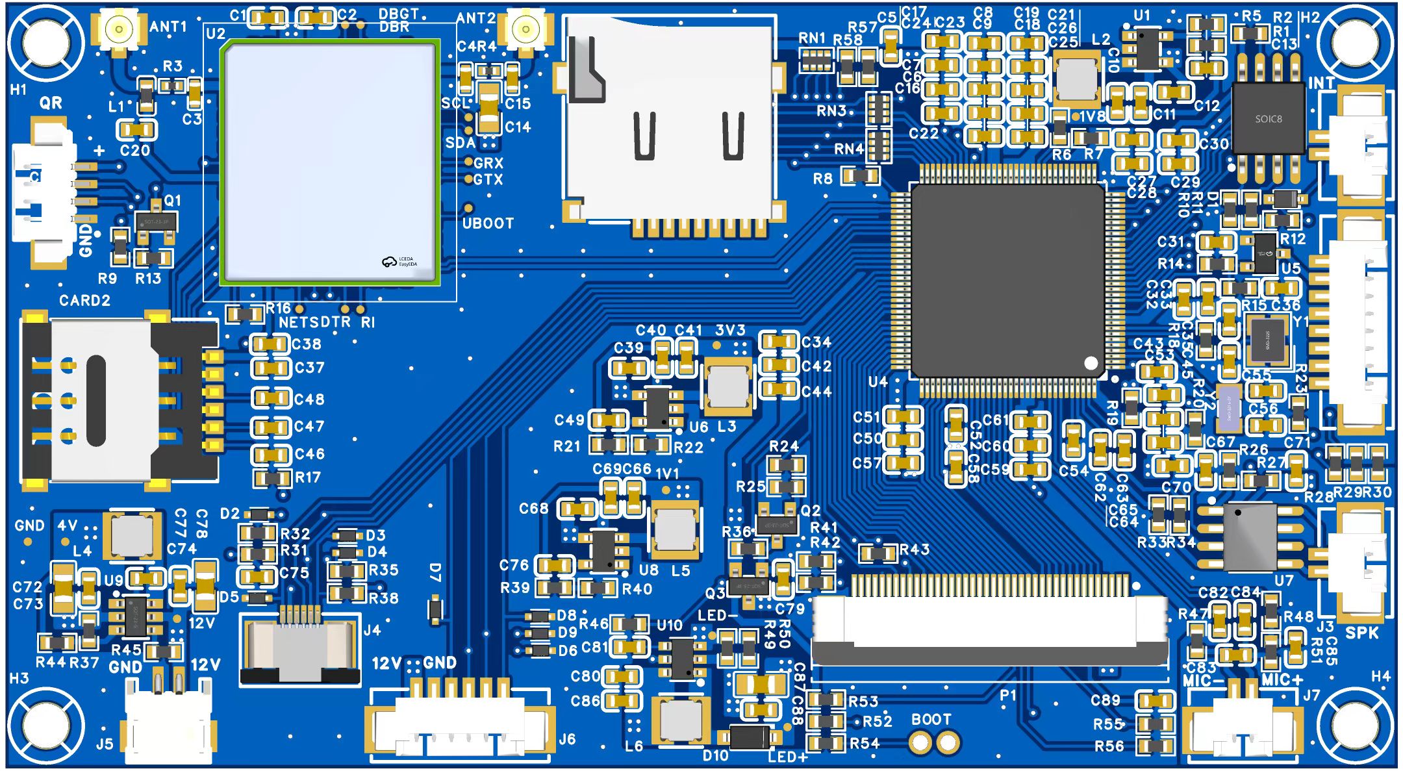Select the large U4 QFP processor chip
Screen dimensions: 1403x771
pyautogui.click(x=1007, y=281)
